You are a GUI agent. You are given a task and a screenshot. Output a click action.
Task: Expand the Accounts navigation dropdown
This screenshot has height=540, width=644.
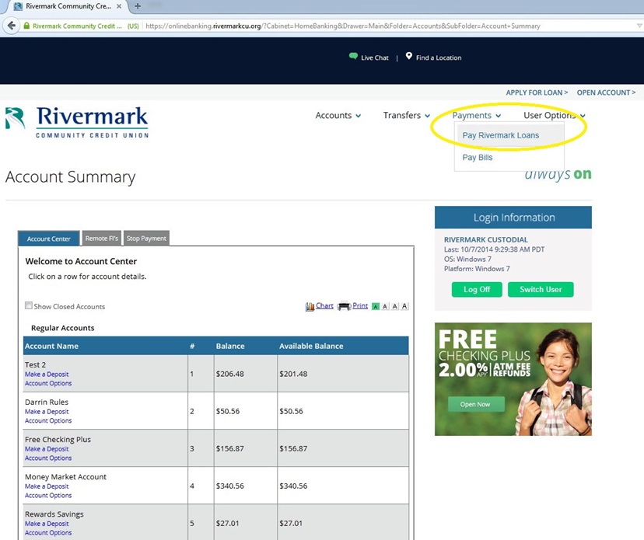click(x=338, y=115)
